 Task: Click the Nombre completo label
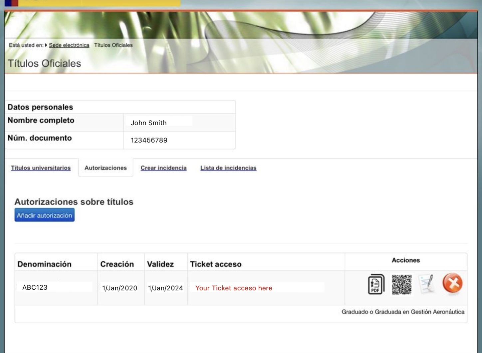click(41, 120)
